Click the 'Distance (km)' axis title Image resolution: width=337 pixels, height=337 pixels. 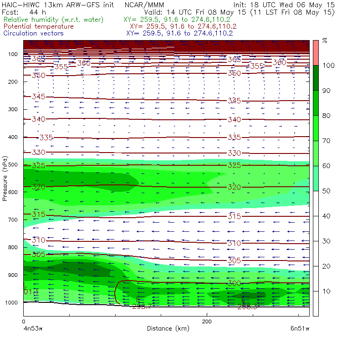click(x=168, y=328)
